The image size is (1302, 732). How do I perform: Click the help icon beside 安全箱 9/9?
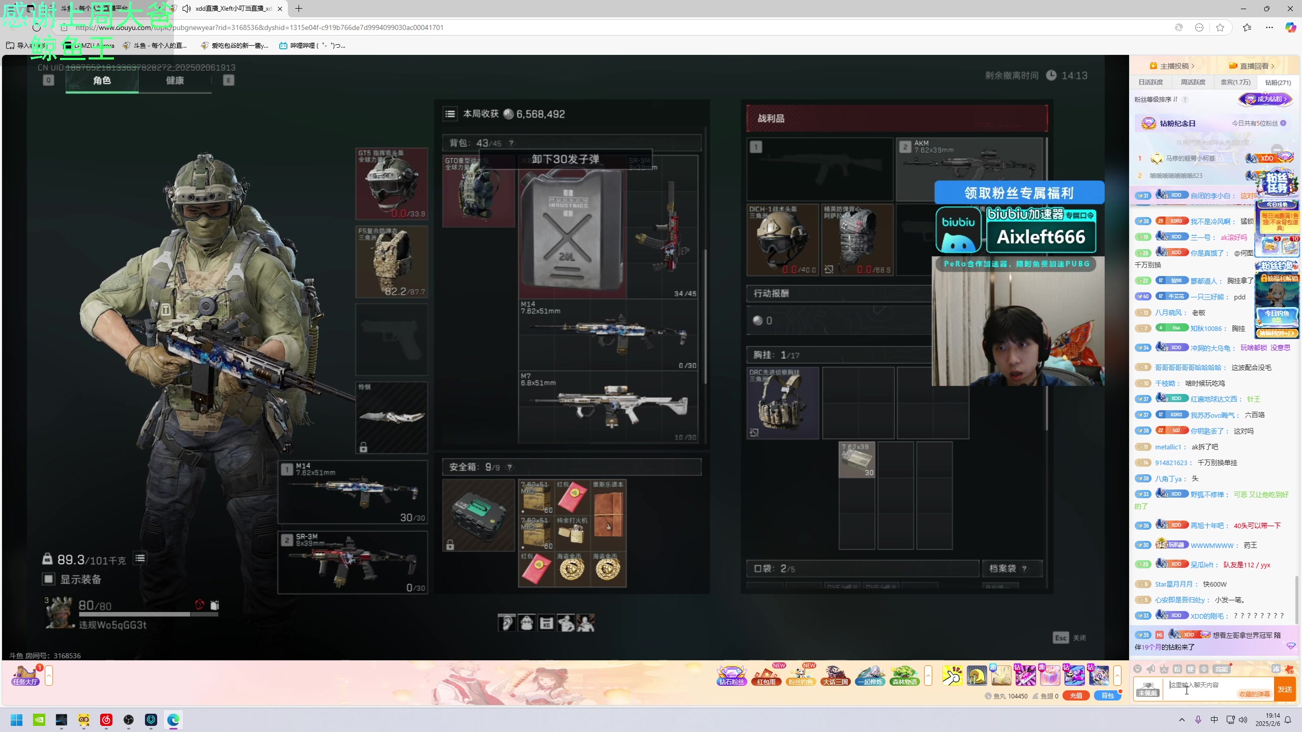click(510, 467)
